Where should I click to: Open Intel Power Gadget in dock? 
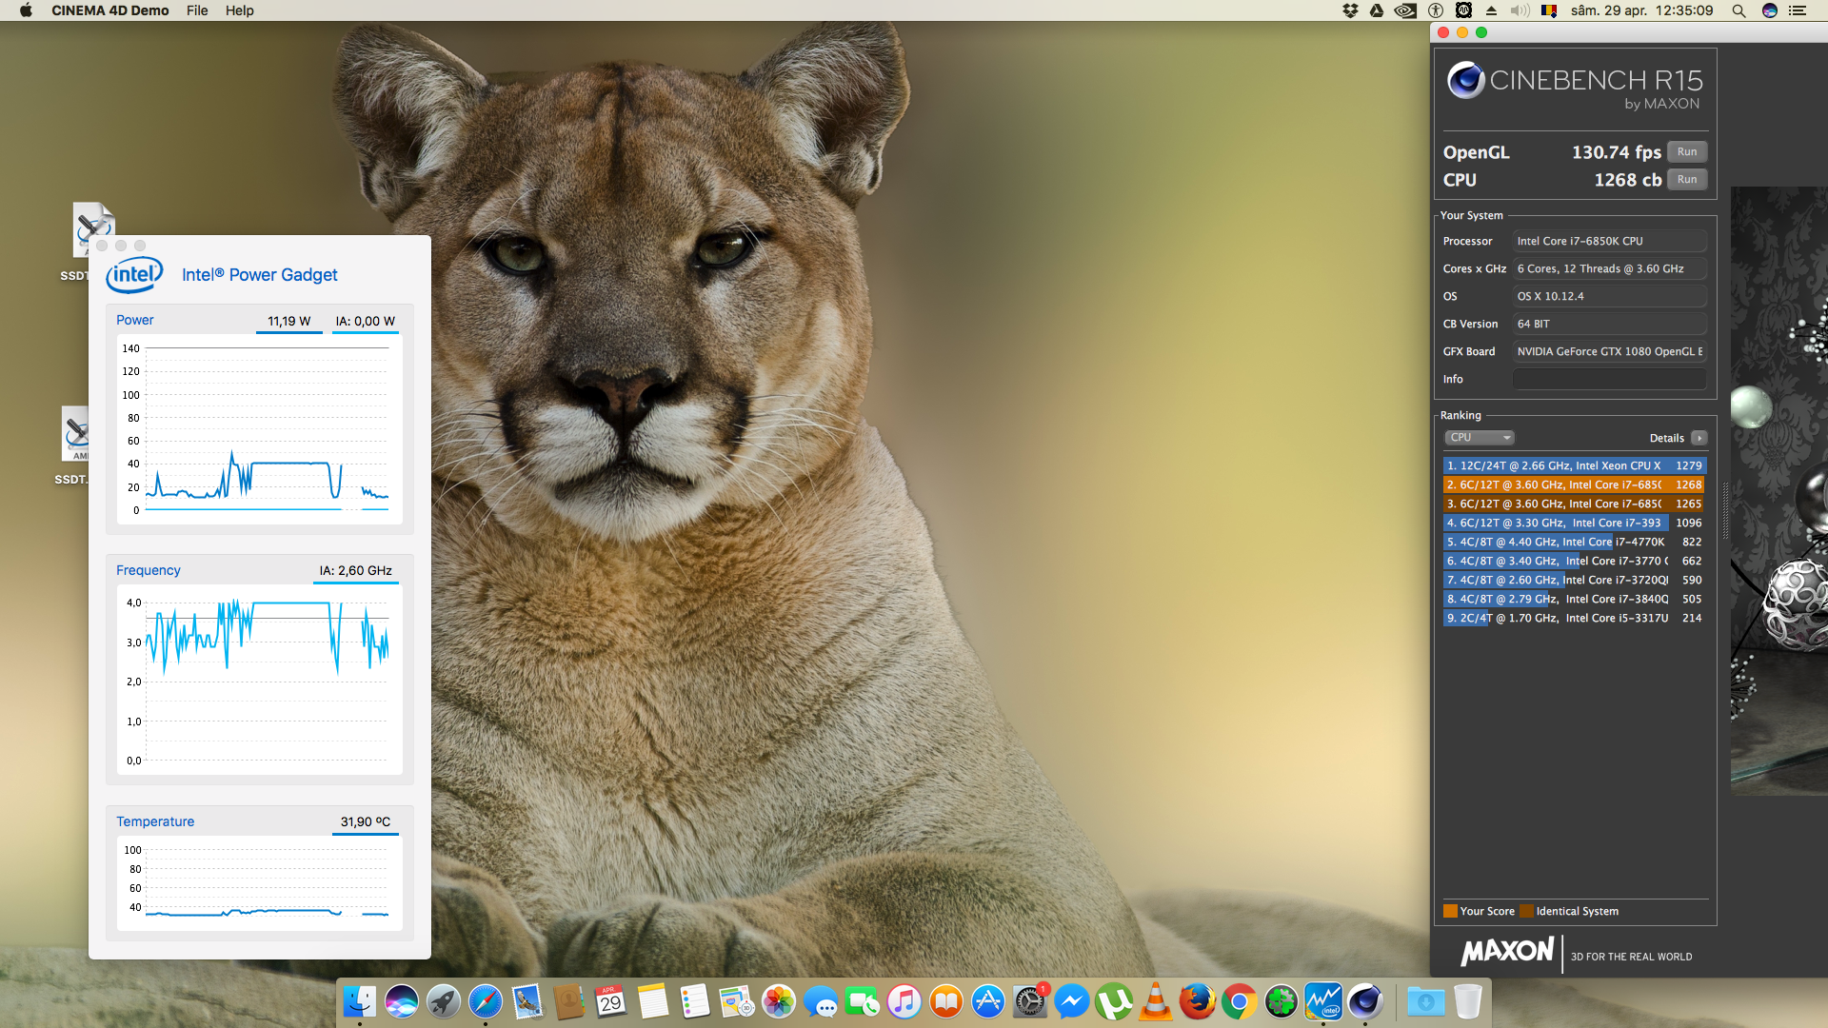pyautogui.click(x=1322, y=1001)
